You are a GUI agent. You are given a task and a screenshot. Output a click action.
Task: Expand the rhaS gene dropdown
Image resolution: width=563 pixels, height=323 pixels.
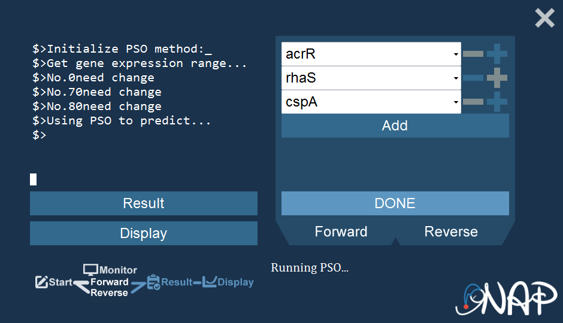click(371, 78)
